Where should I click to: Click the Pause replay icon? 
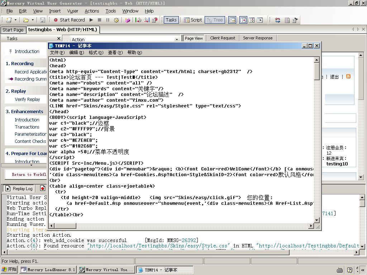(108, 20)
